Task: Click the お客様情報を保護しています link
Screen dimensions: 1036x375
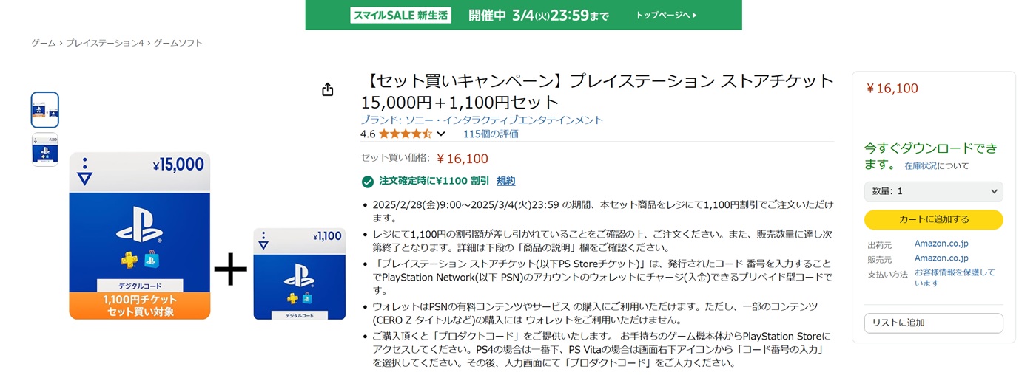Action: click(955, 278)
